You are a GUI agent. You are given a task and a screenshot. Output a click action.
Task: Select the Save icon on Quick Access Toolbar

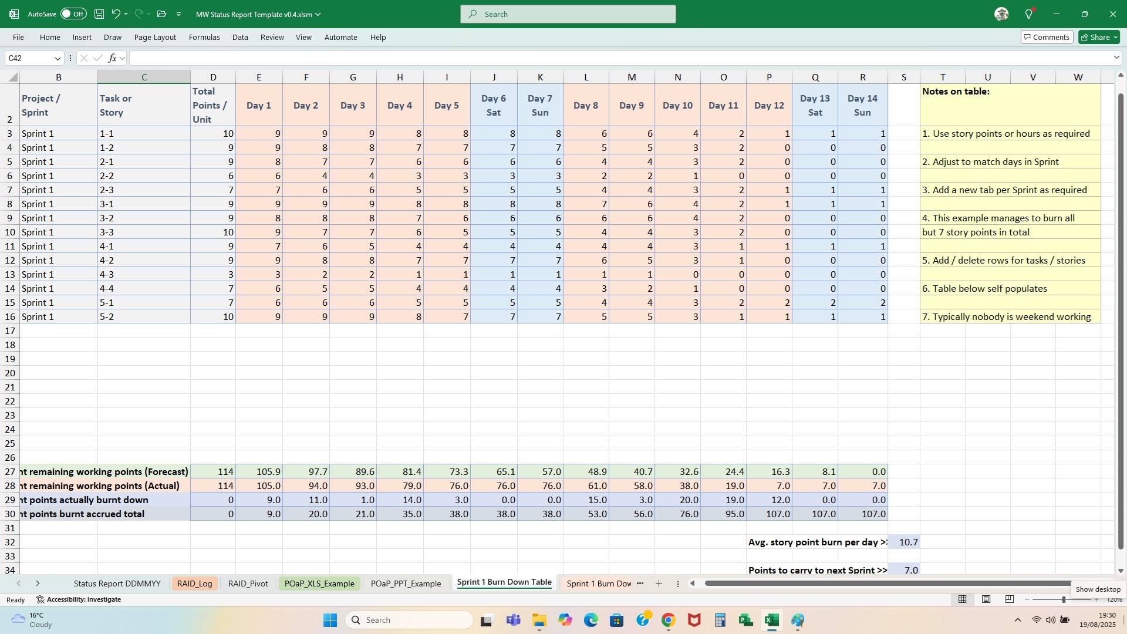99,14
